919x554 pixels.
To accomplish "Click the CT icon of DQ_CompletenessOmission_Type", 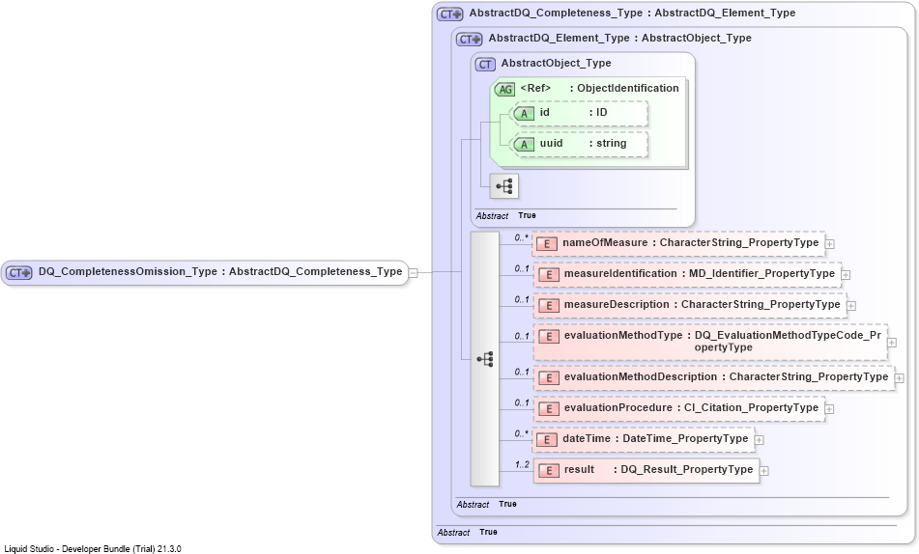I will (19, 272).
